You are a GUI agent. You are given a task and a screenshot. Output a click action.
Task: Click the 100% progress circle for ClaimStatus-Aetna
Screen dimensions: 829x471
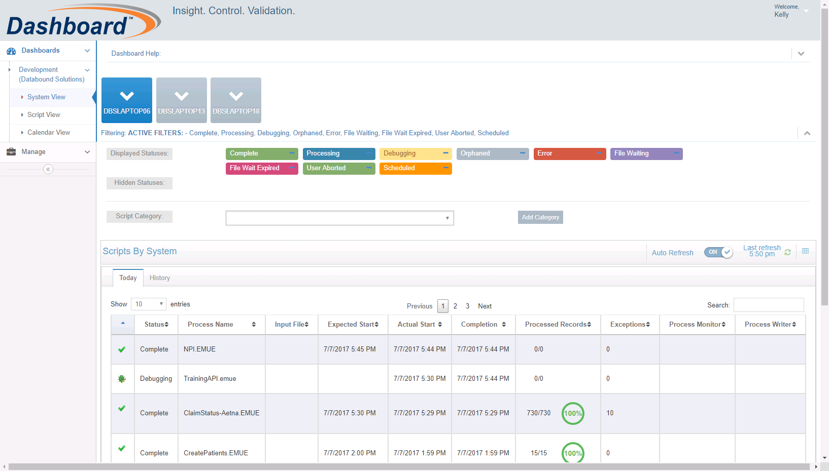pyautogui.click(x=573, y=413)
